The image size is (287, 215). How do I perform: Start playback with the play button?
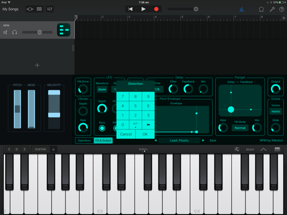click(x=143, y=9)
